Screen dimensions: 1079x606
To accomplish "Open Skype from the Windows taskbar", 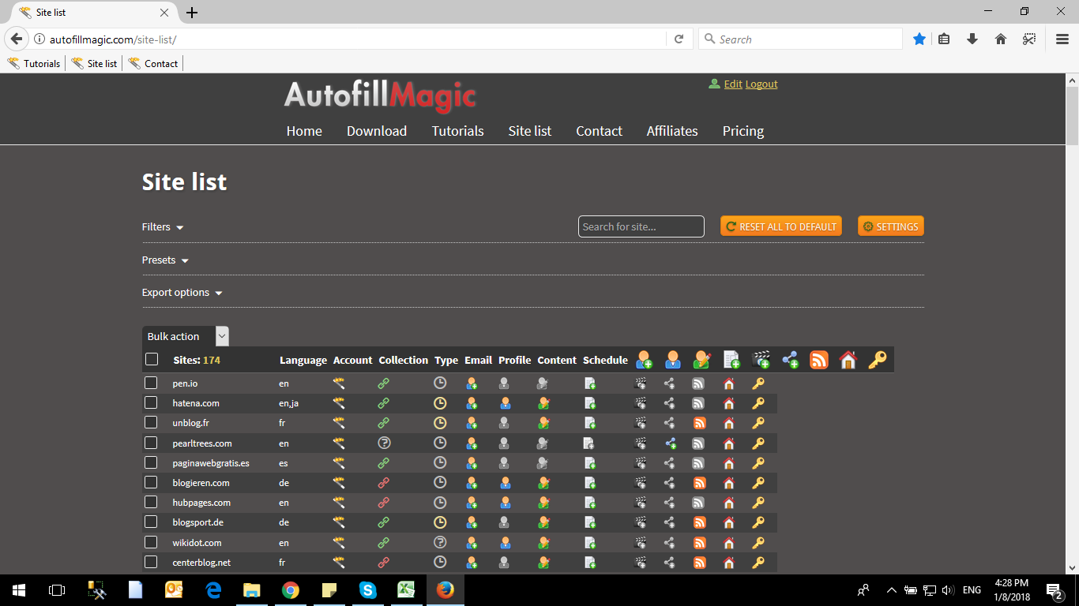I will click(x=367, y=590).
